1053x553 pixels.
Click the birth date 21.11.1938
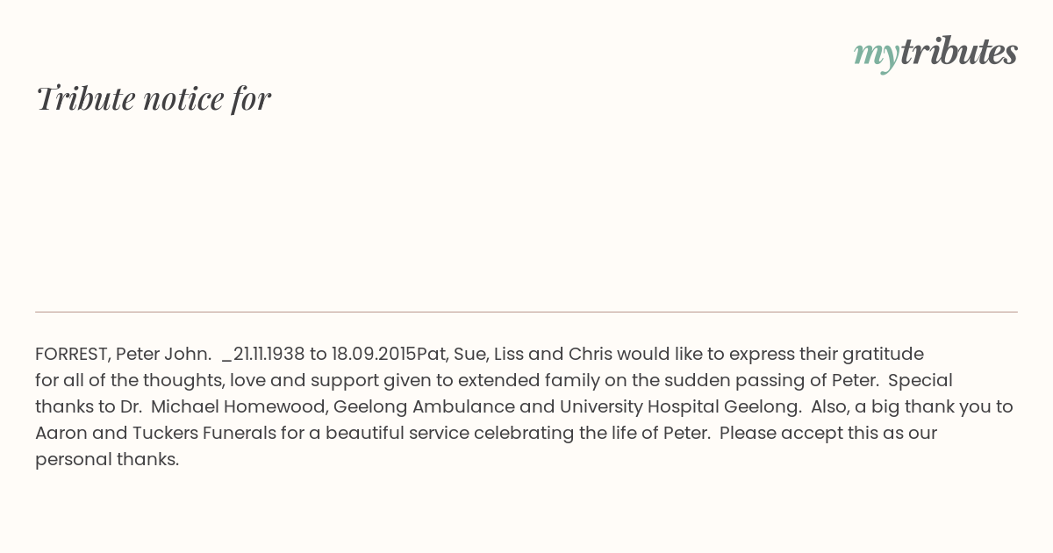(x=269, y=354)
